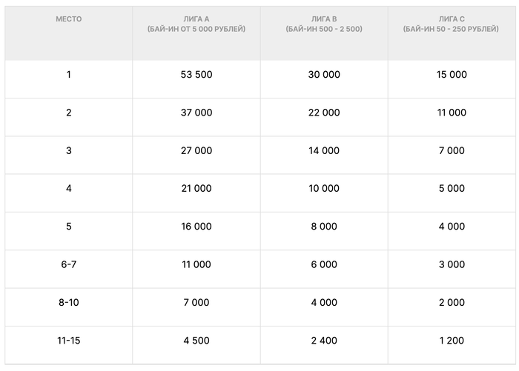The width and height of the screenshot is (519, 371).
Task: Select the 22 000 value
Action: (324, 113)
